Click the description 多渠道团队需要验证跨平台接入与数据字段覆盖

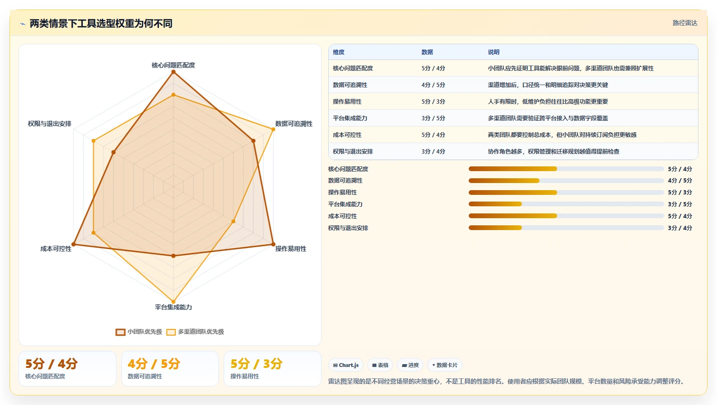548,118
